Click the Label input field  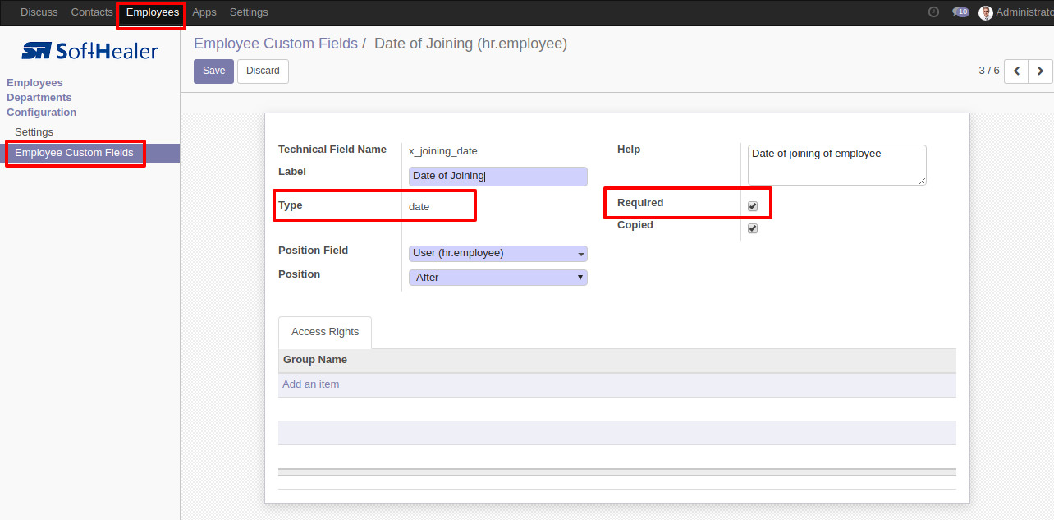click(498, 176)
